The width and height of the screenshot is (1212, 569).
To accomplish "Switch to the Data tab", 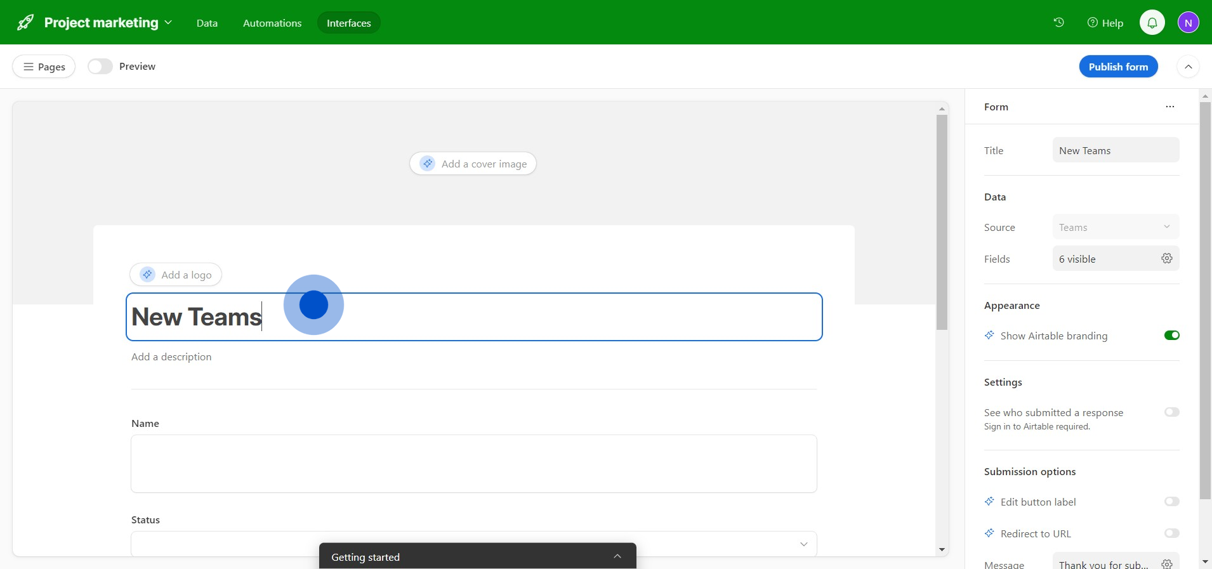I will [207, 23].
